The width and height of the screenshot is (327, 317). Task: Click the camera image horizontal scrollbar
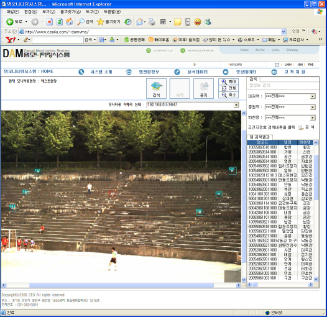(x=121, y=285)
